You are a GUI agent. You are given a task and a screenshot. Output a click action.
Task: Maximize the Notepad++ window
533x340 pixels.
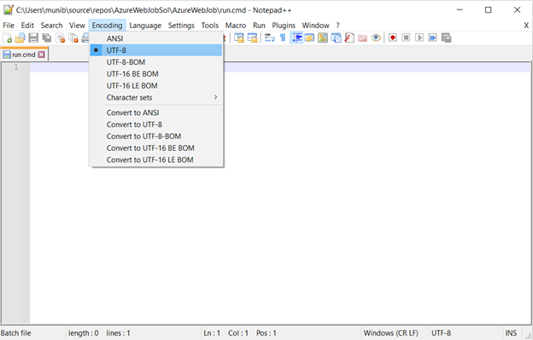(x=488, y=10)
